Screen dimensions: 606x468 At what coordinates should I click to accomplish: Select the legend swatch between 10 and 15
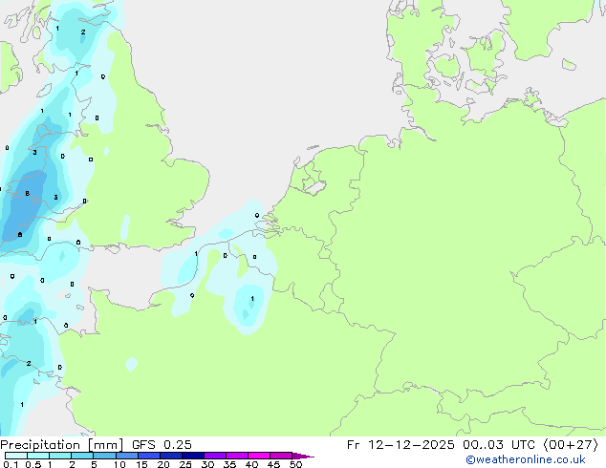point(126,456)
